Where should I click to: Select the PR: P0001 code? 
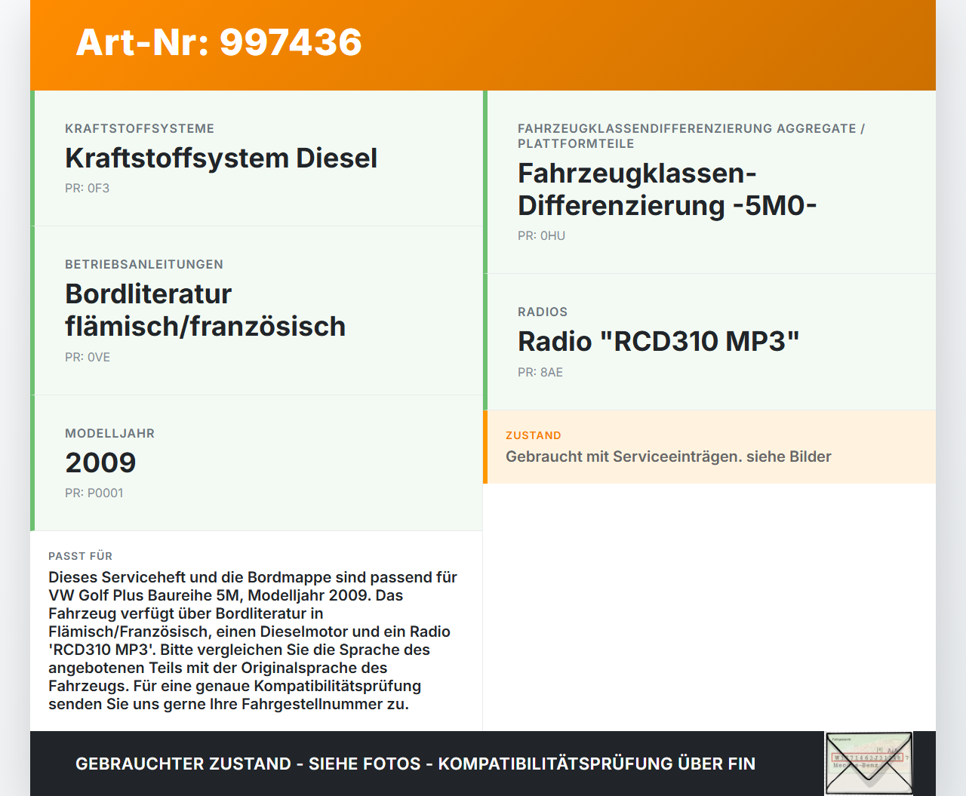click(94, 493)
